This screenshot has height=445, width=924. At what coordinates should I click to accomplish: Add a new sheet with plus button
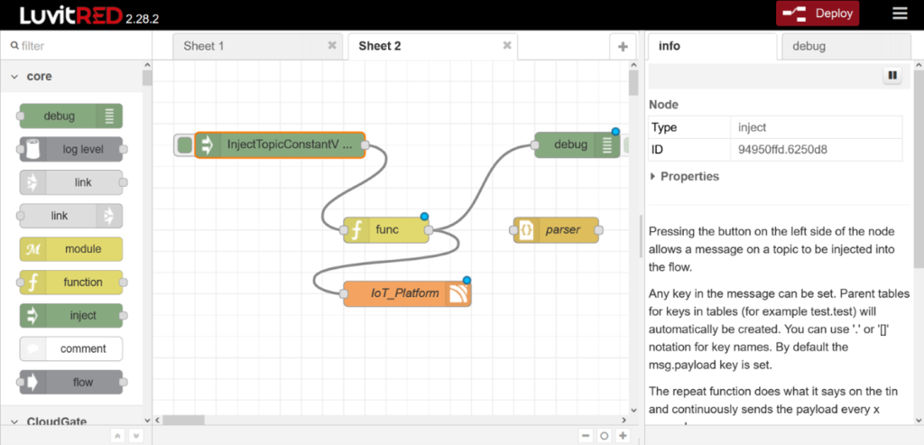(623, 46)
